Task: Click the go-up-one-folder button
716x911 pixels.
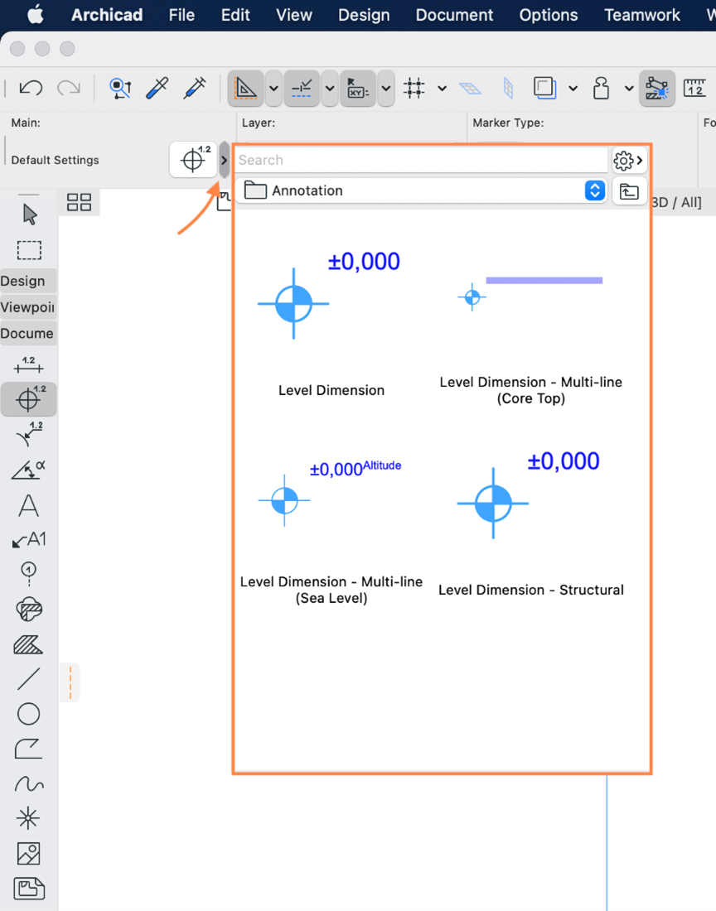Action: [x=630, y=190]
